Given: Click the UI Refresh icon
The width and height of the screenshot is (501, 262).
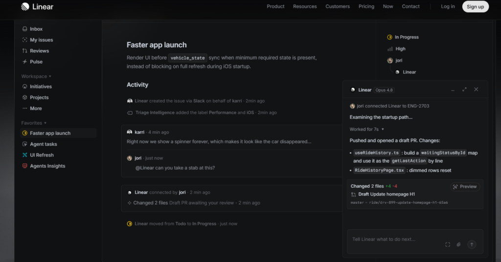Looking at the screenshot, I should (24, 155).
